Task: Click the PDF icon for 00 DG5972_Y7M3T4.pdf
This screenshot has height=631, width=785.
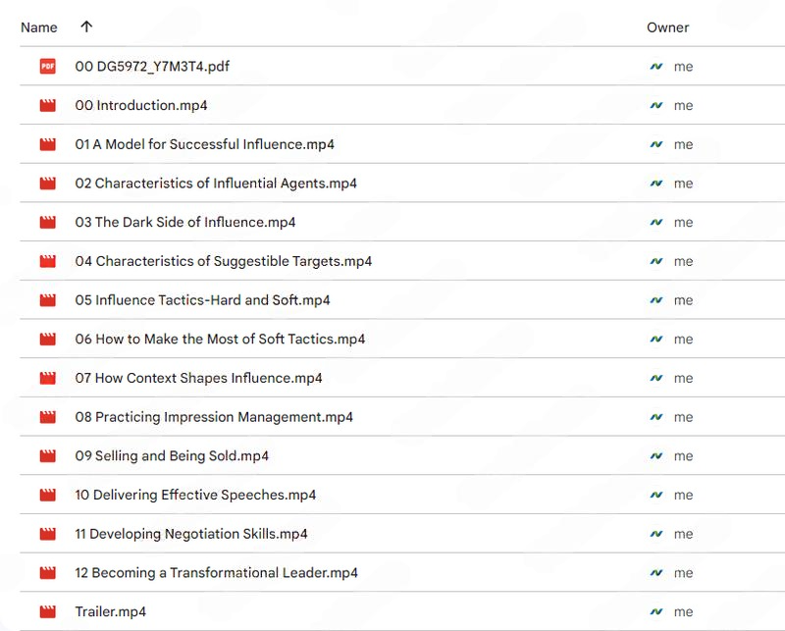Action: (x=47, y=66)
